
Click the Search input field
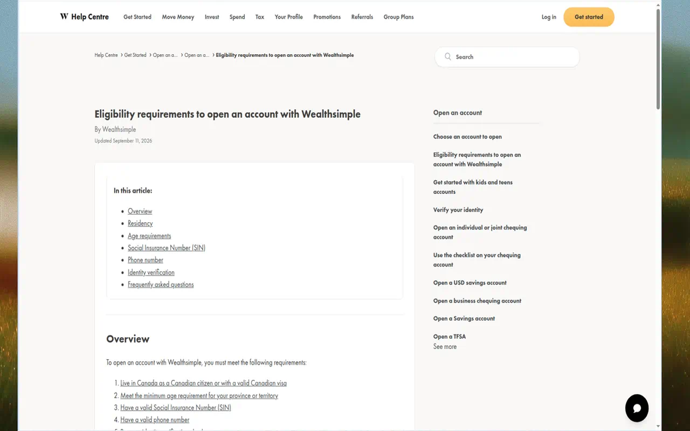tap(507, 57)
